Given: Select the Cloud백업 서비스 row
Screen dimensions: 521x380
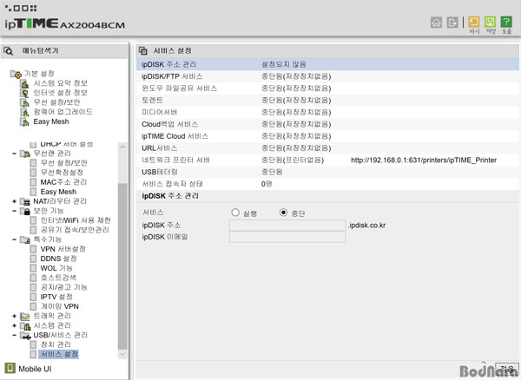Looking at the screenshot, I should click(327, 124).
